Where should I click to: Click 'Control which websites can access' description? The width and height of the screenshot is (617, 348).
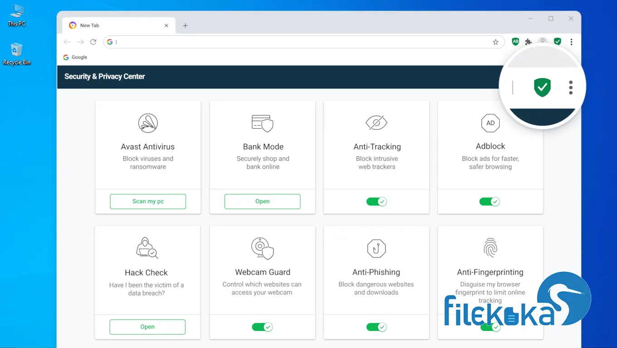tap(262, 288)
